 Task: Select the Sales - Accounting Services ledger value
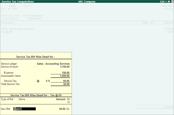(53, 64)
